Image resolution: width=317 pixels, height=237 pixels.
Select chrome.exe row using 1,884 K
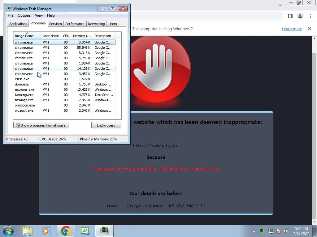pos(64,63)
